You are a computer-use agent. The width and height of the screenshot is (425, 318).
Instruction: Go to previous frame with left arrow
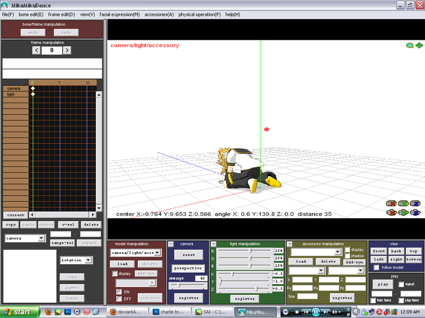pyautogui.click(x=36, y=50)
